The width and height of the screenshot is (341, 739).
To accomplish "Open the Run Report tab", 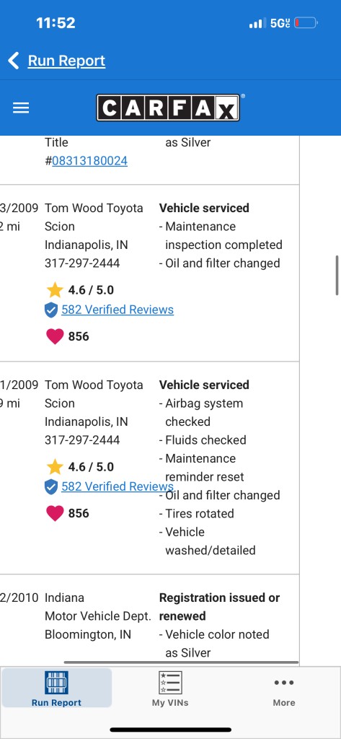I will click(x=56, y=688).
